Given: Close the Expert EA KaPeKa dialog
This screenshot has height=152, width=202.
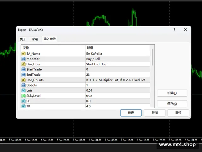Looking at the screenshot, I should click(x=185, y=30).
